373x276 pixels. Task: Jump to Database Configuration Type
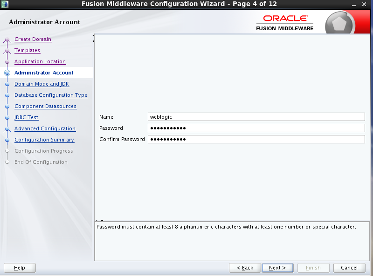(51, 95)
